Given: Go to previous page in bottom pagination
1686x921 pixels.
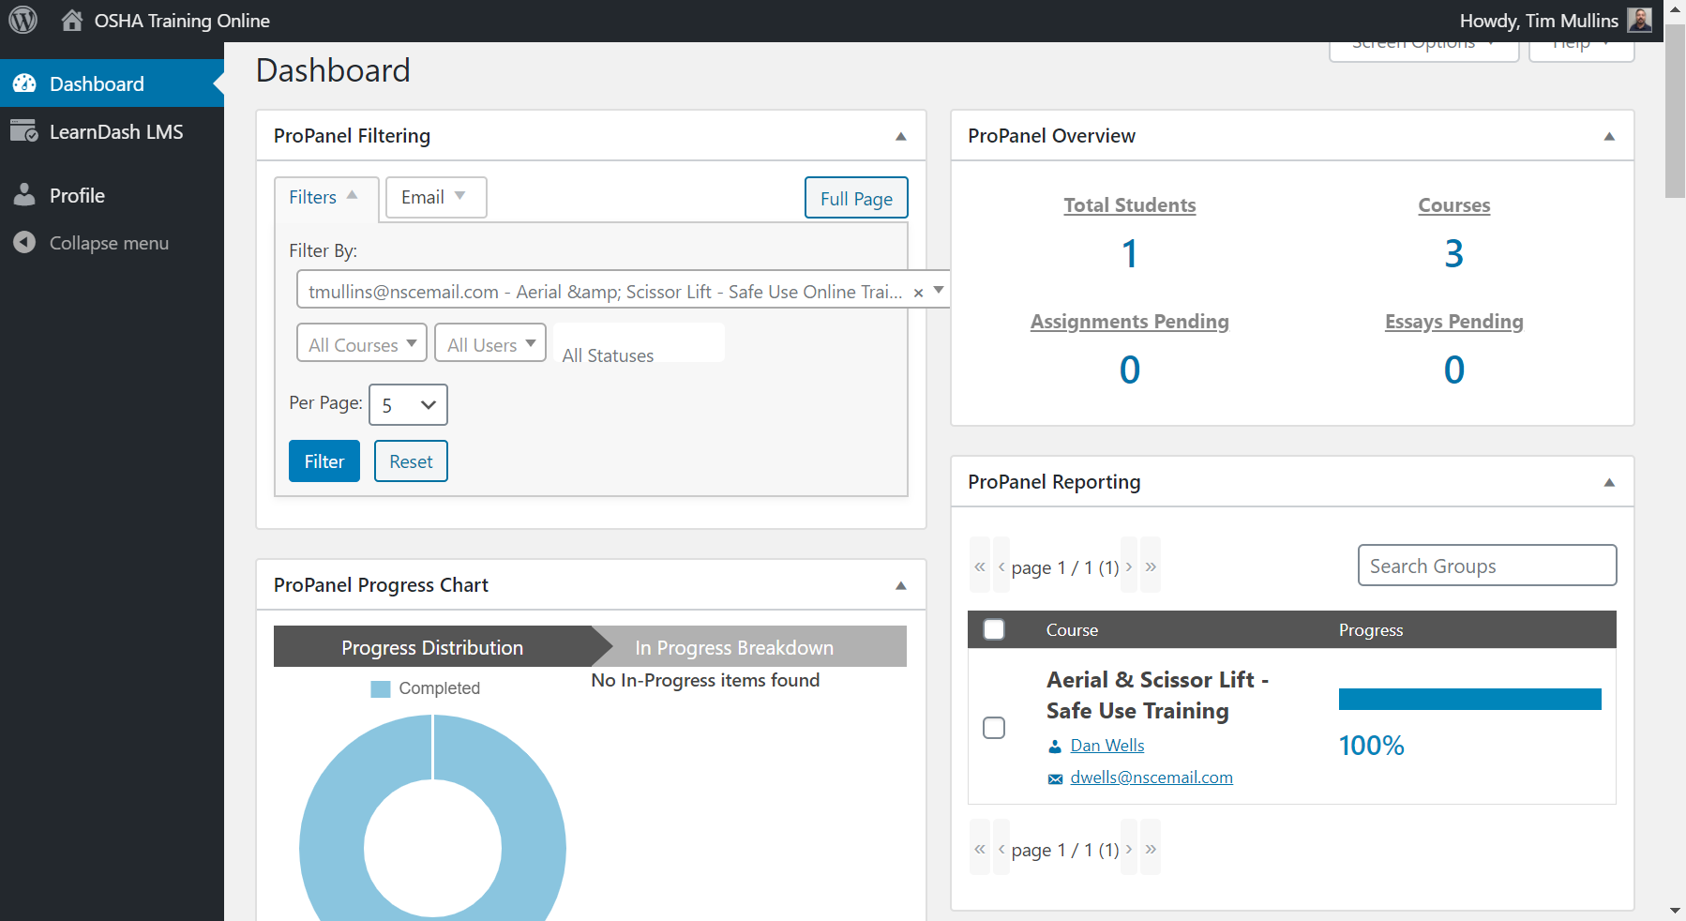Looking at the screenshot, I should [x=1001, y=848].
